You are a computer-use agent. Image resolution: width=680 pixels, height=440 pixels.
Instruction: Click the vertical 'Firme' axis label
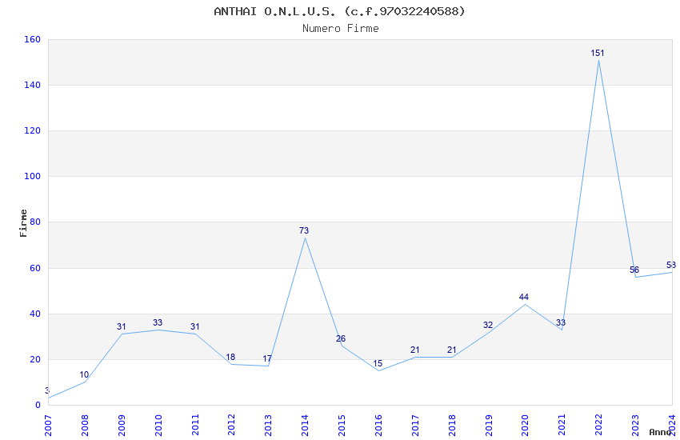(23, 223)
